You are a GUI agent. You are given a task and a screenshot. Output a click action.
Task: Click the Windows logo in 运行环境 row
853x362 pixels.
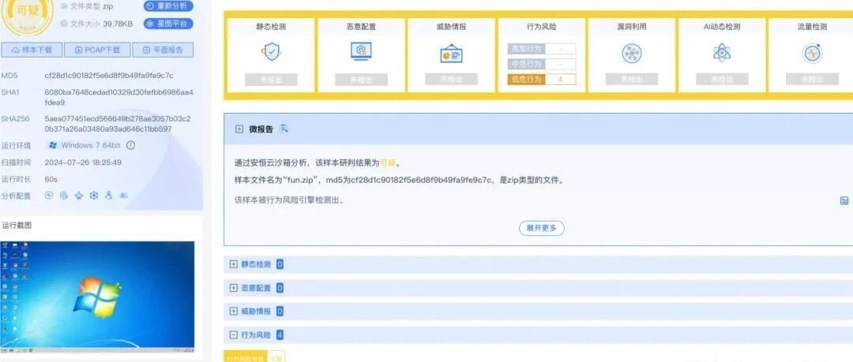click(53, 145)
